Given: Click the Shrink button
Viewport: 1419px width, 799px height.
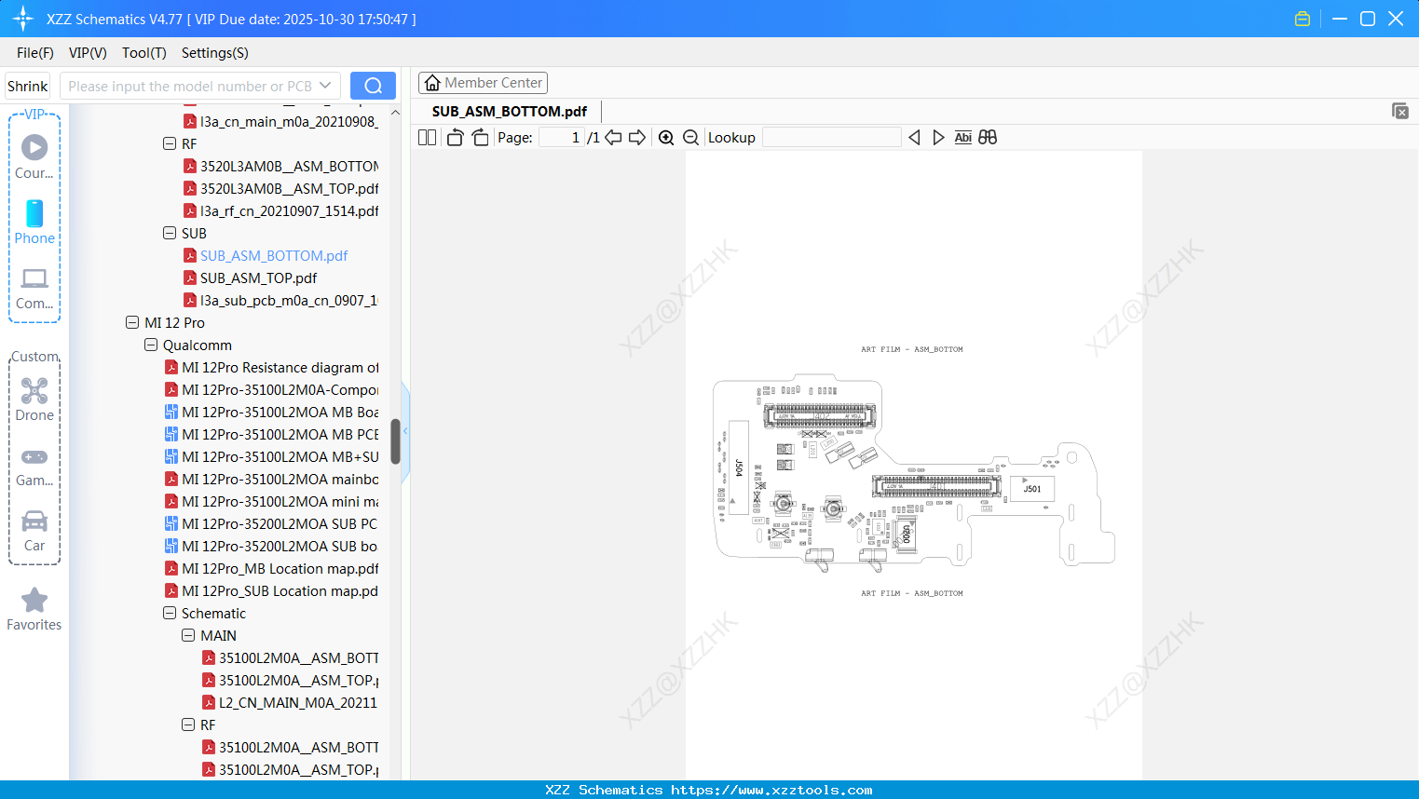Looking at the screenshot, I should point(26,85).
